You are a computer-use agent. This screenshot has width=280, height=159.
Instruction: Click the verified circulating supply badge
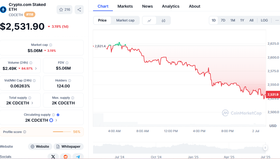pos(58,115)
